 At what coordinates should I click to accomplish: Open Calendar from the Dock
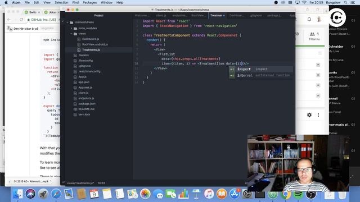94,194
